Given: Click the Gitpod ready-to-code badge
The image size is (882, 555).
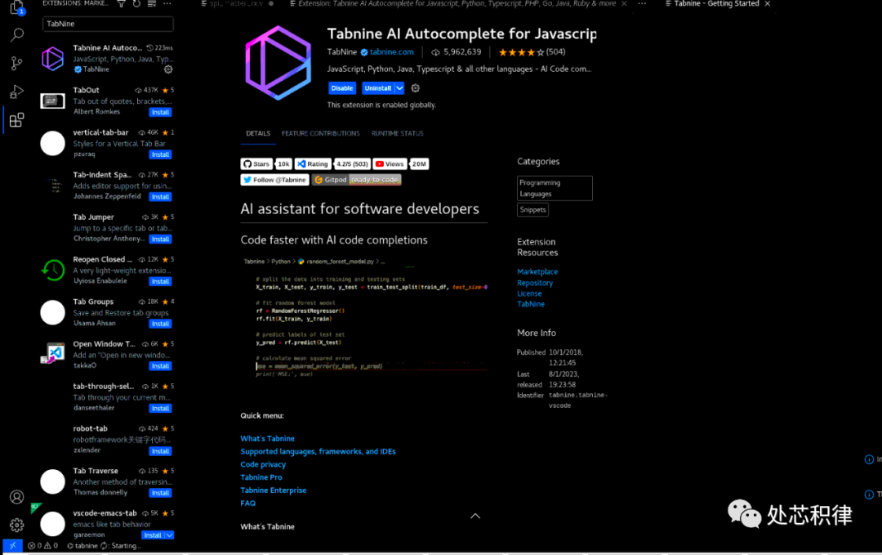Looking at the screenshot, I should (357, 180).
